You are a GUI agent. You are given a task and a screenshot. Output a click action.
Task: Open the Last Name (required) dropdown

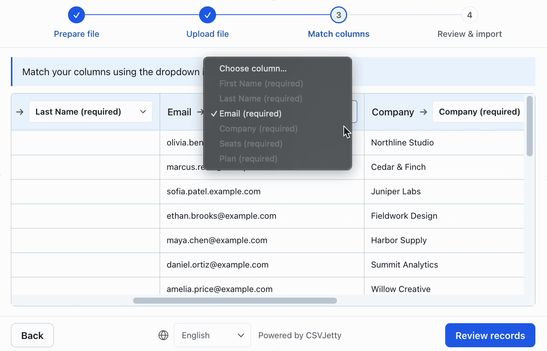tap(91, 112)
